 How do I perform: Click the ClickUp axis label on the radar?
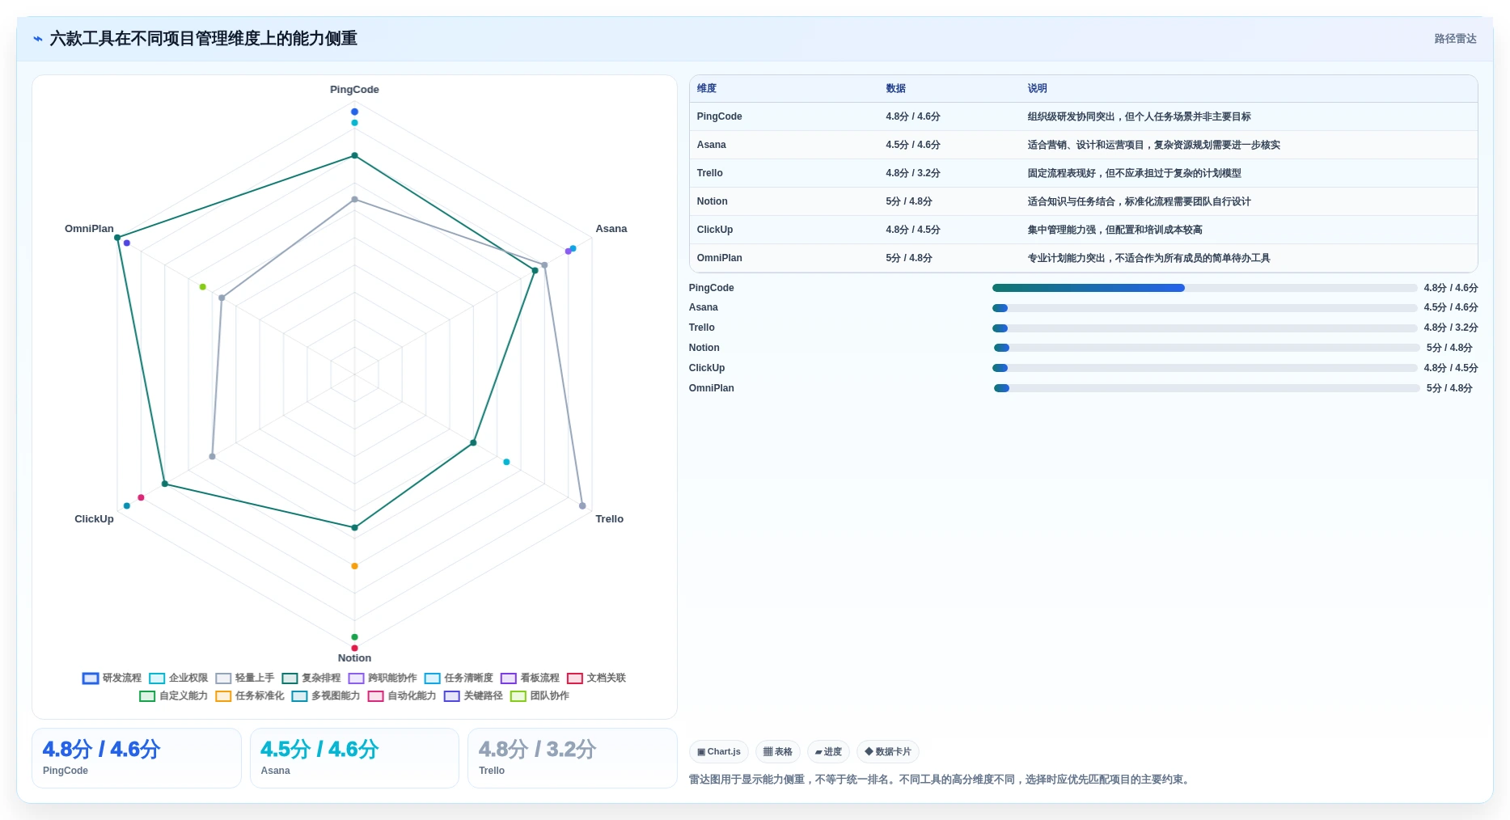tap(94, 519)
